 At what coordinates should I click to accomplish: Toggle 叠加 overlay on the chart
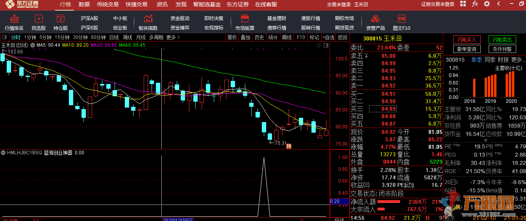pos(245,37)
